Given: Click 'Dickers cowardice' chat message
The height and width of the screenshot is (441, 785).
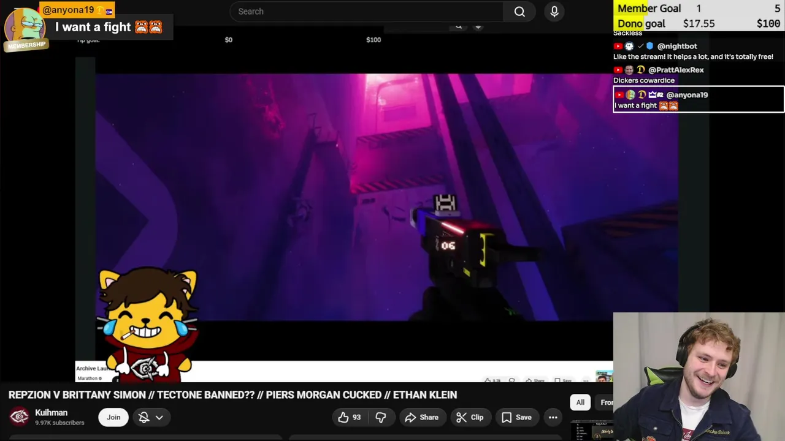Looking at the screenshot, I should tap(644, 80).
